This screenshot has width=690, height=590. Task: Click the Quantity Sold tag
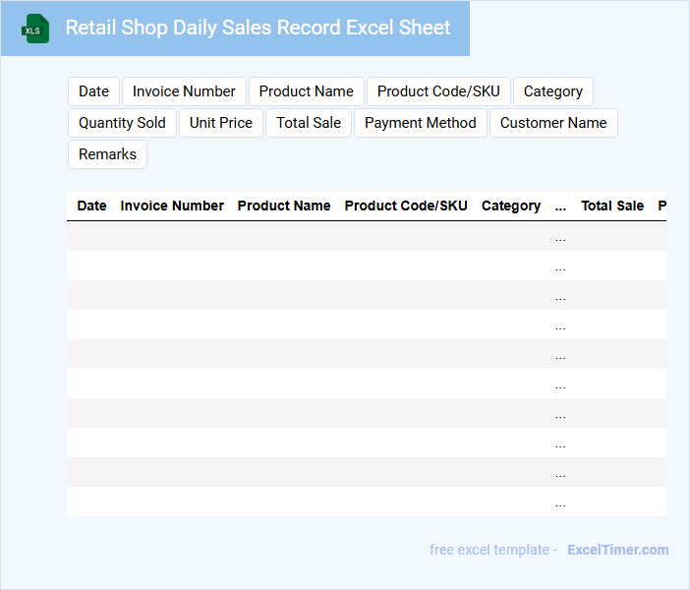point(122,123)
